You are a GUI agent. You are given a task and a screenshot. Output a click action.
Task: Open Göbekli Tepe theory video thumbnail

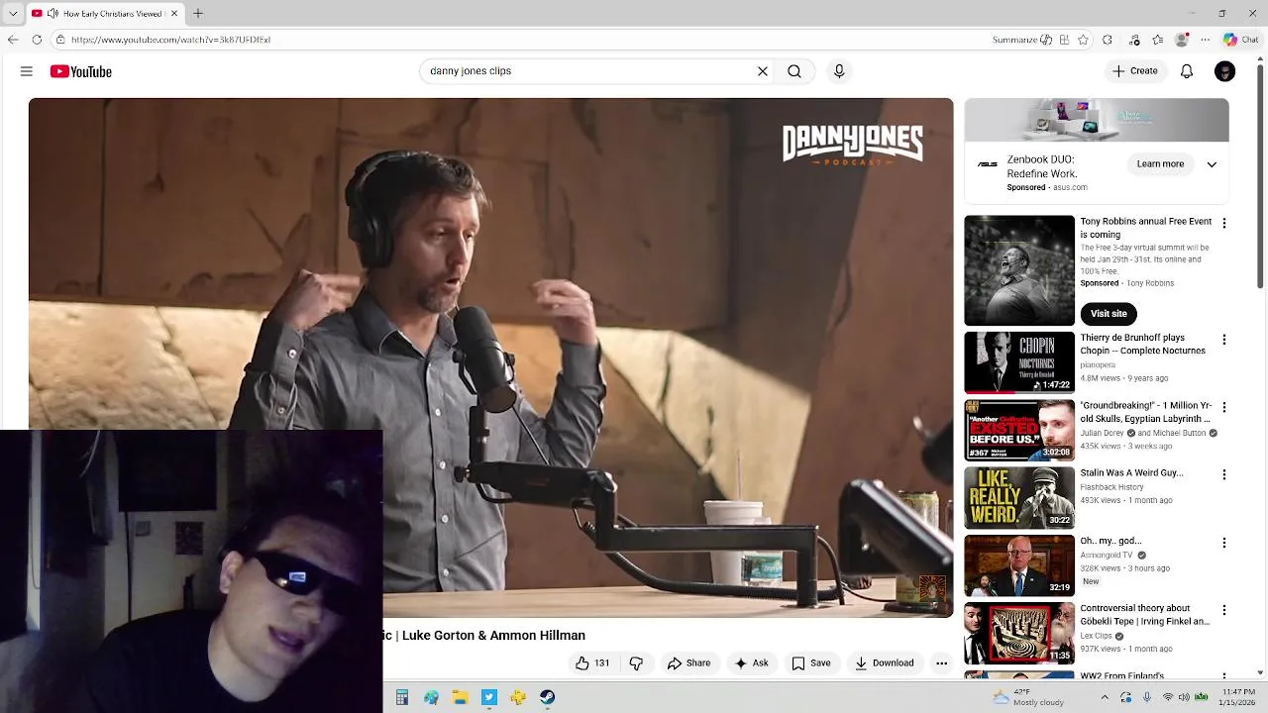1019,634
